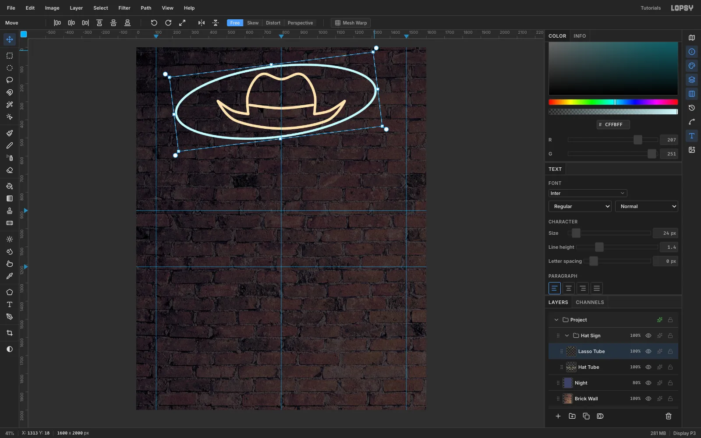The width and height of the screenshot is (701, 438).
Task: Hide the Hat Tube layer
Action: [648, 367]
